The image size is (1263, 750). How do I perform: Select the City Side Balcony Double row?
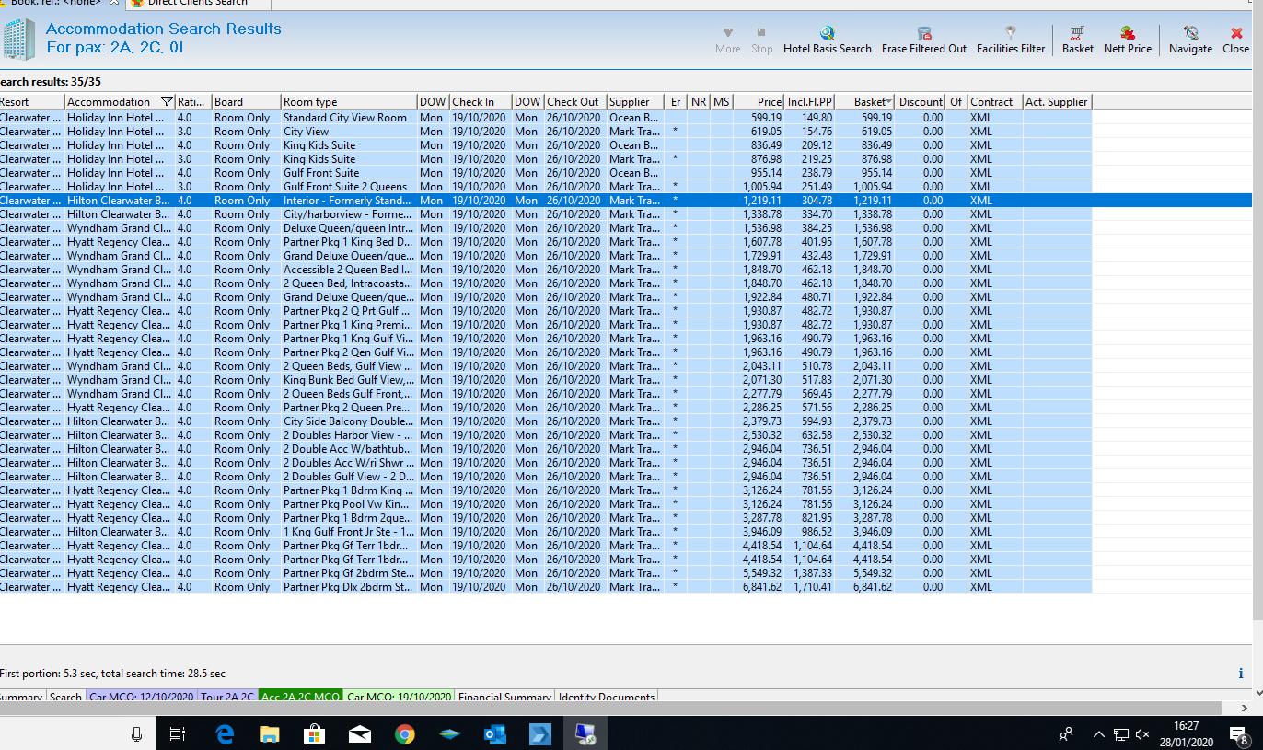pyautogui.click(x=546, y=421)
